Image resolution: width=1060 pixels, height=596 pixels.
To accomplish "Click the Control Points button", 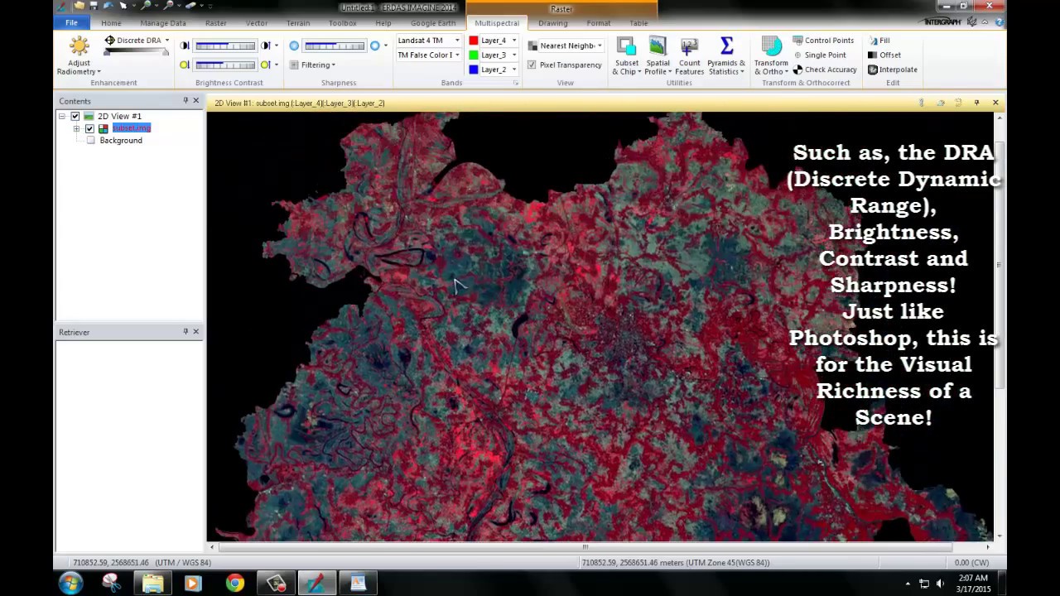I will tap(823, 40).
